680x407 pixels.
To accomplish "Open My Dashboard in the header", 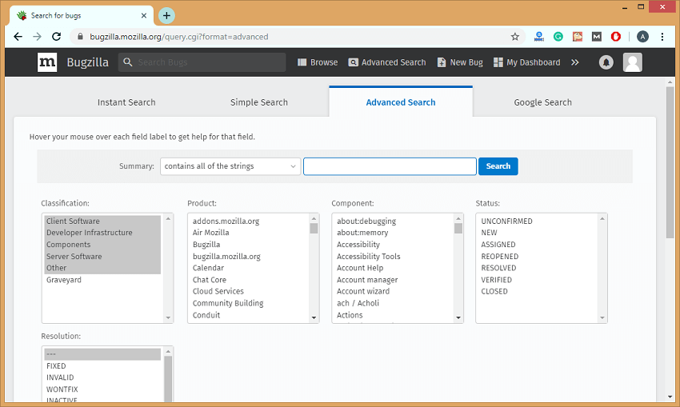I will tap(527, 62).
